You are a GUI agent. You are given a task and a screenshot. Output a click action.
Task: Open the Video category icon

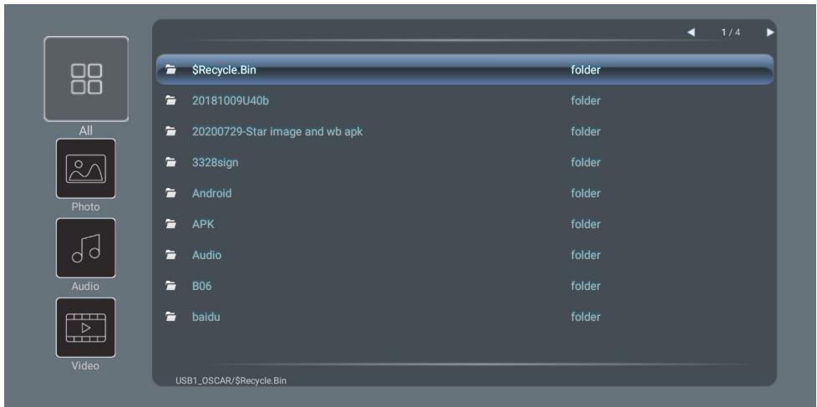click(85, 328)
